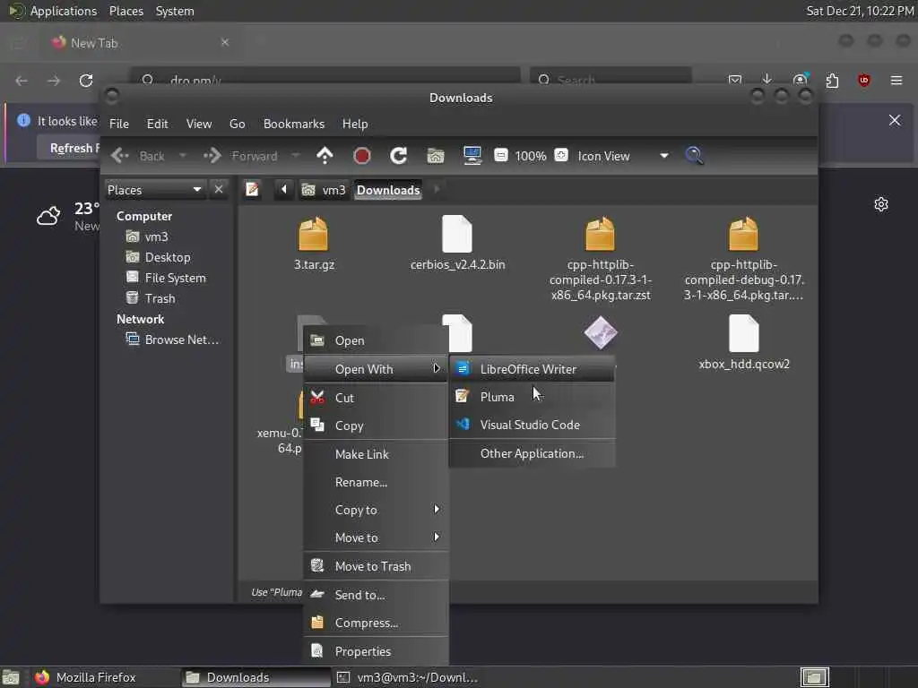This screenshot has height=688, width=918.
Task: Click Rename... in context menu
Action: pos(376,483)
